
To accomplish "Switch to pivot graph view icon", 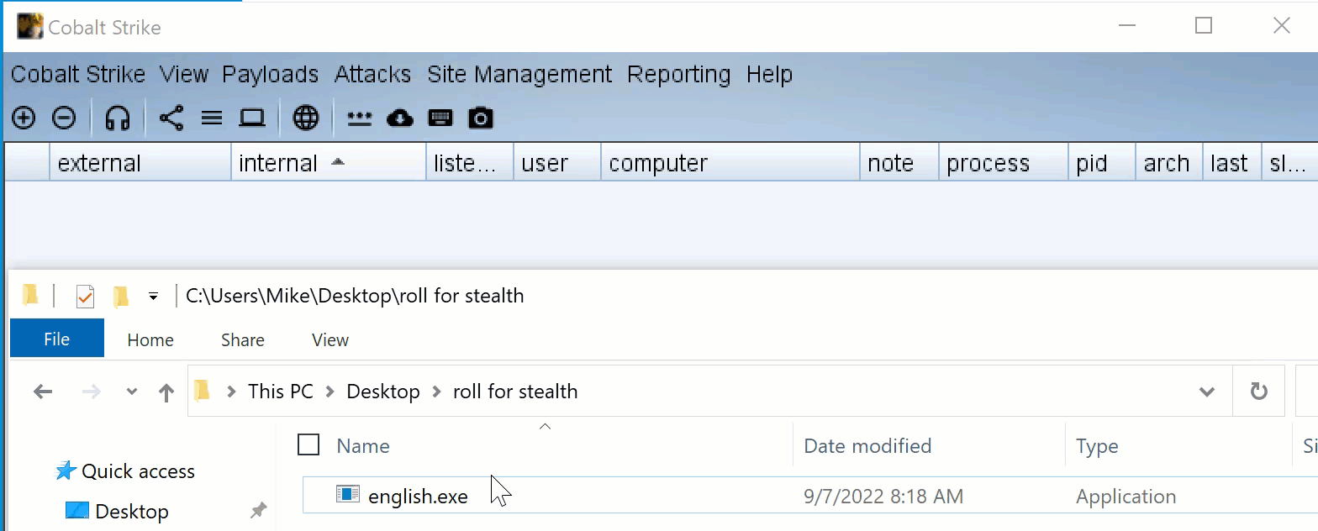I will (x=171, y=118).
